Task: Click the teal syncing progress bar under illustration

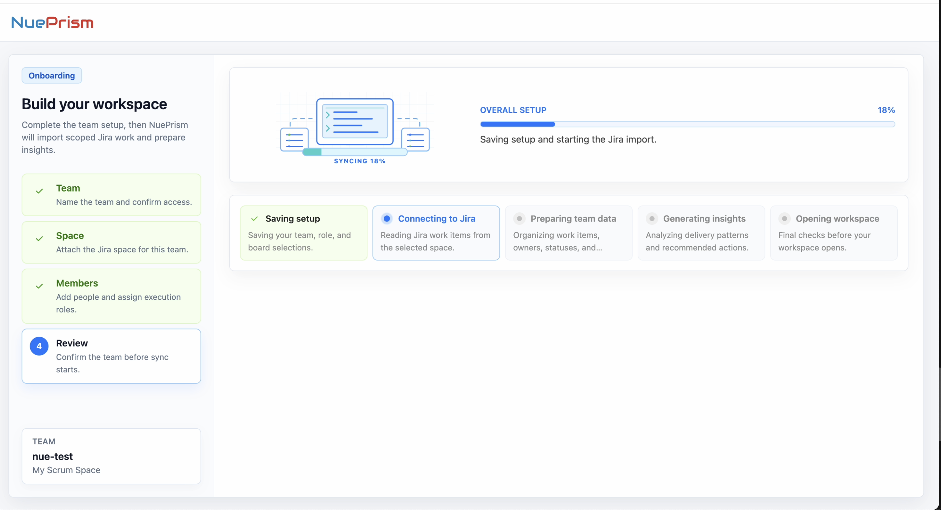Action: click(355, 152)
